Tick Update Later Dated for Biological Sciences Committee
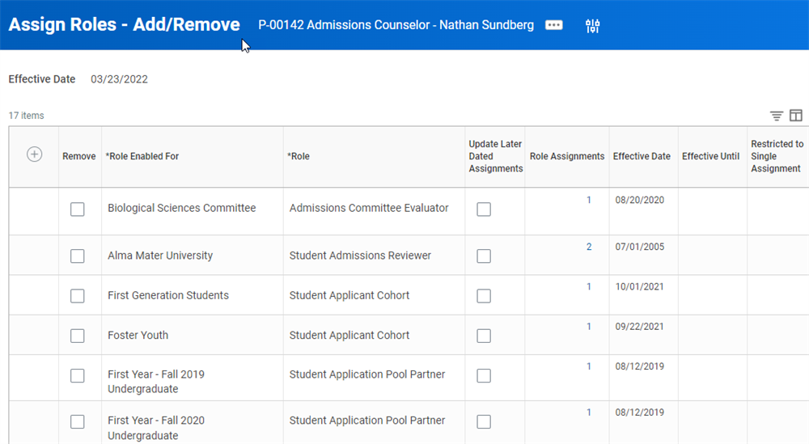Image resolution: width=809 pixels, height=444 pixels. (x=484, y=209)
